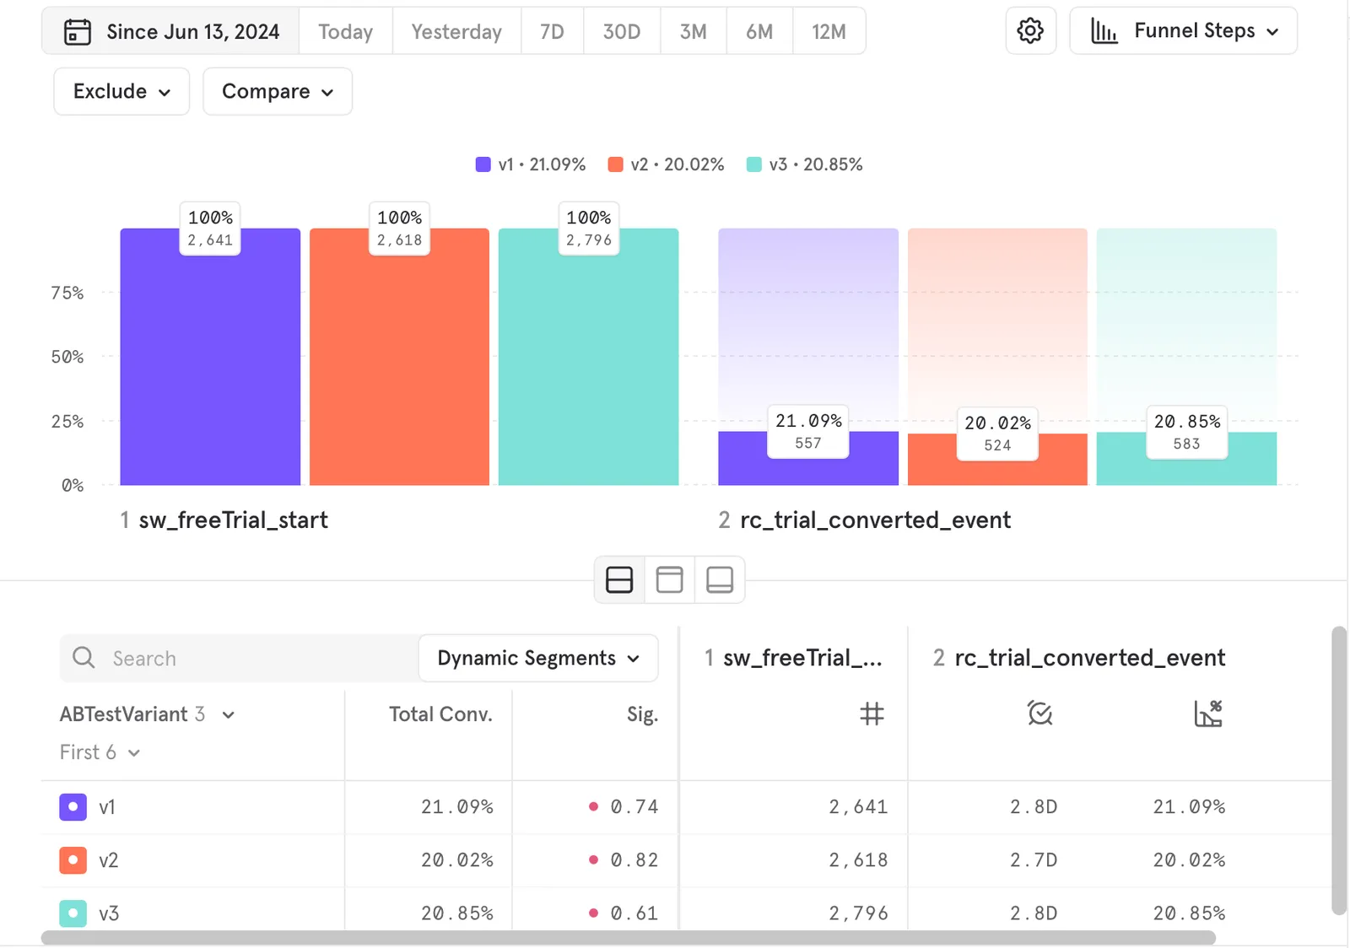The image size is (1350, 948).
Task: Select the Yesterday date range
Action: tap(456, 32)
